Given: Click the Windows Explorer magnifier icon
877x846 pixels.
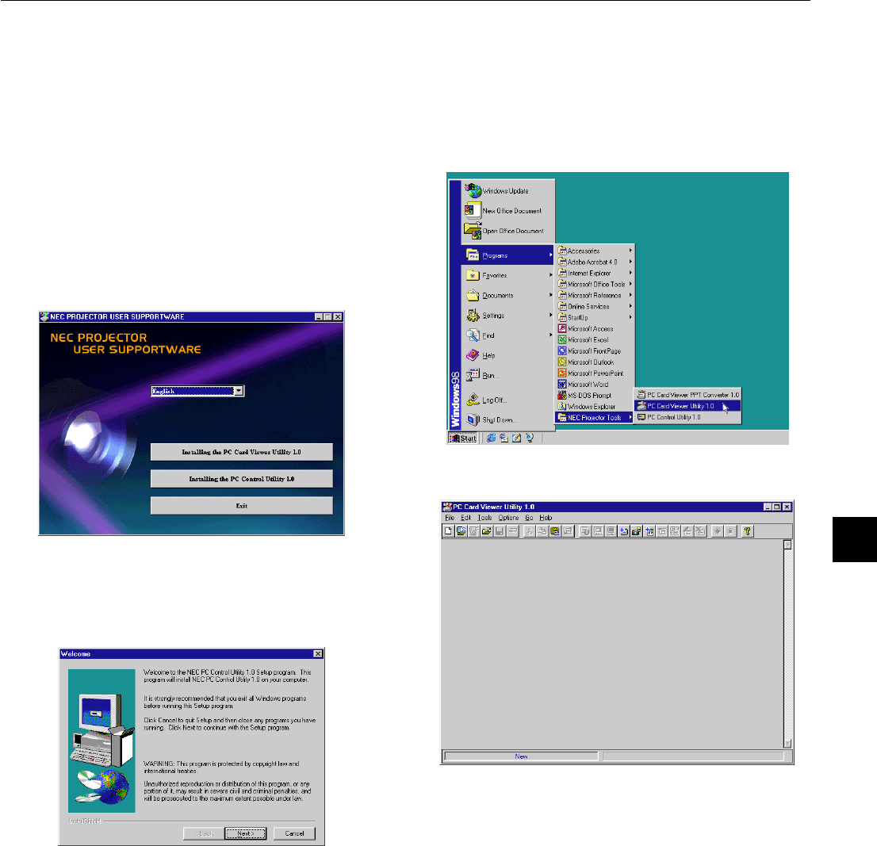Looking at the screenshot, I should pyautogui.click(x=562, y=407).
